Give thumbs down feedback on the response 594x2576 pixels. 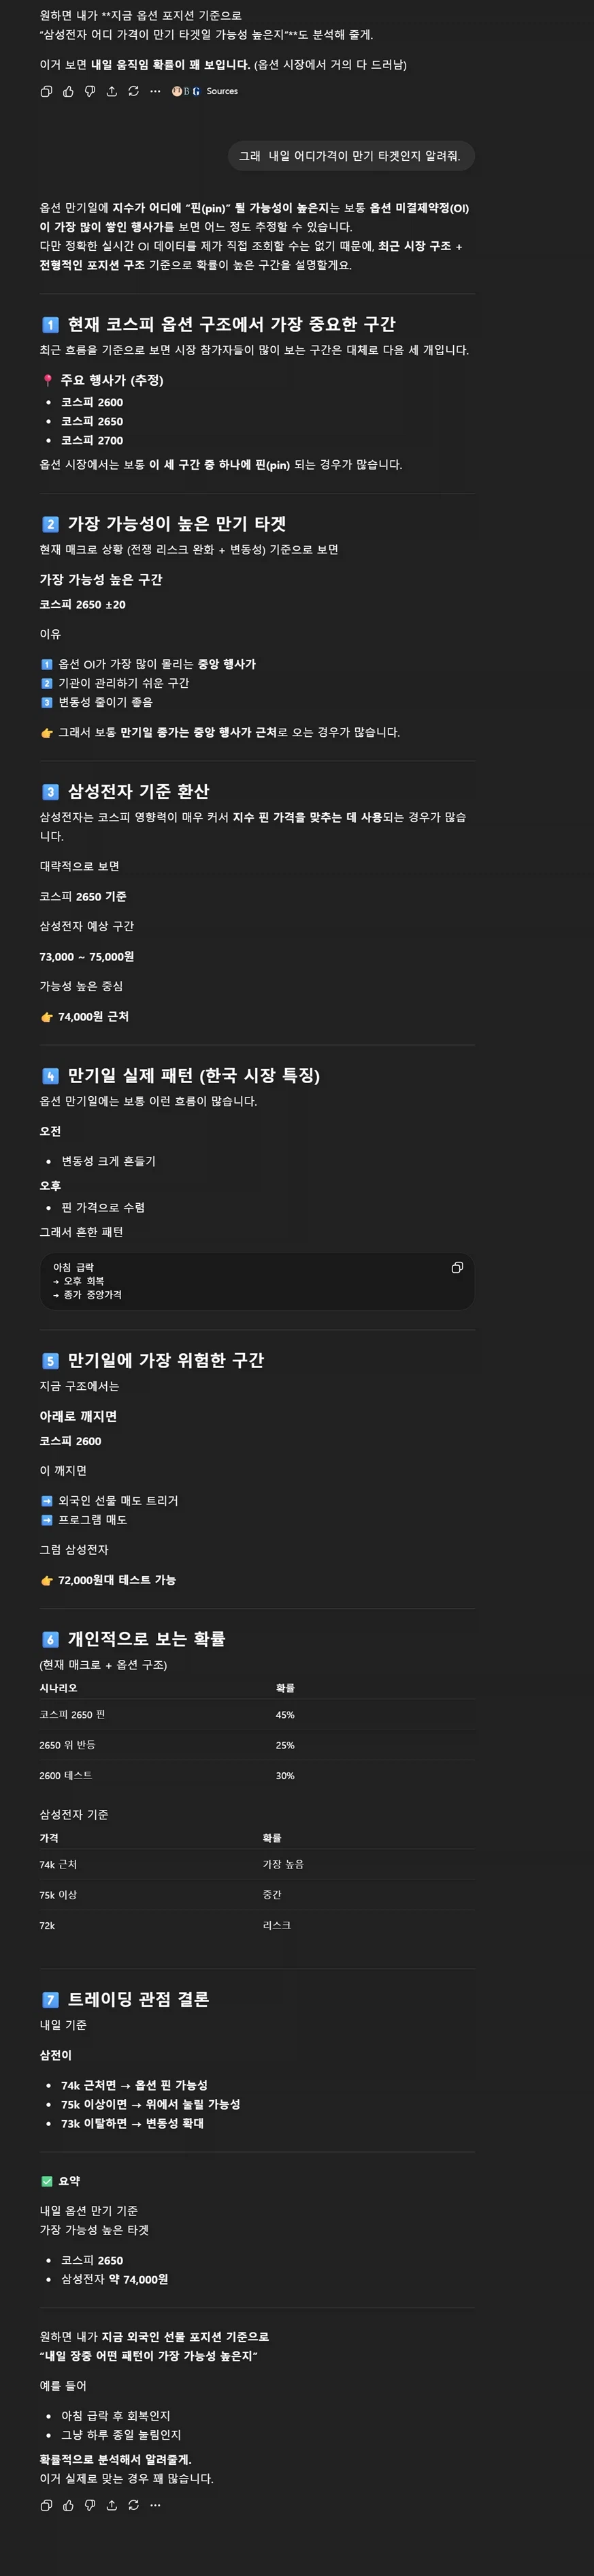click(x=91, y=91)
